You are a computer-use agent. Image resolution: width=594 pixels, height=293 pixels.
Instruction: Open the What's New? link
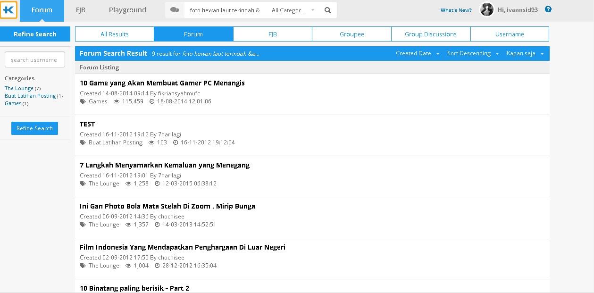[x=456, y=10]
